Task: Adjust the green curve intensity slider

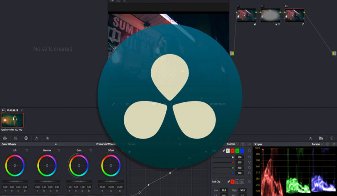Action: point(223,168)
